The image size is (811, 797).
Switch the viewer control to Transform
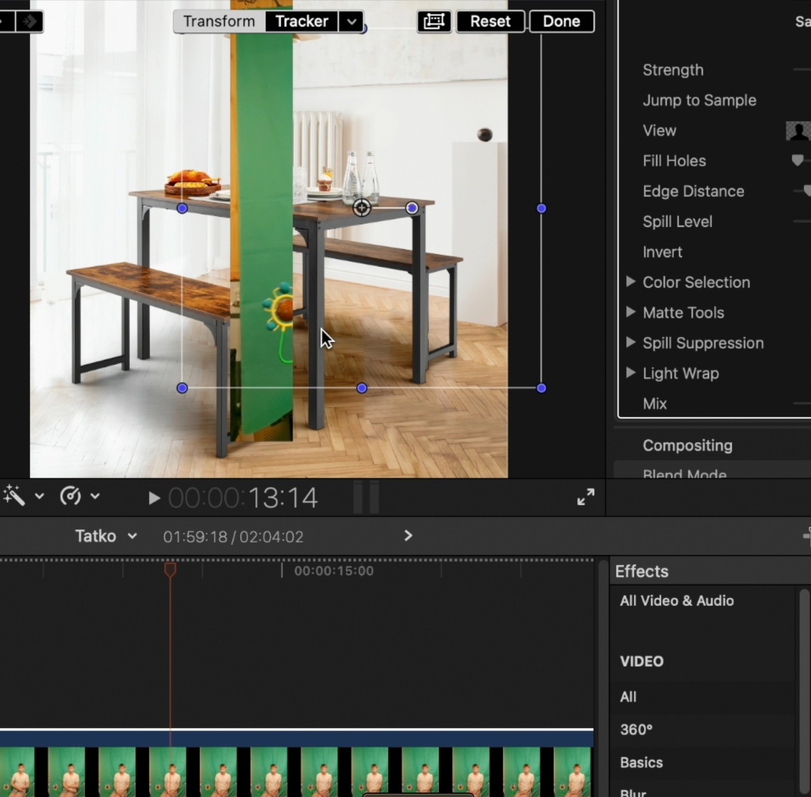click(x=219, y=22)
